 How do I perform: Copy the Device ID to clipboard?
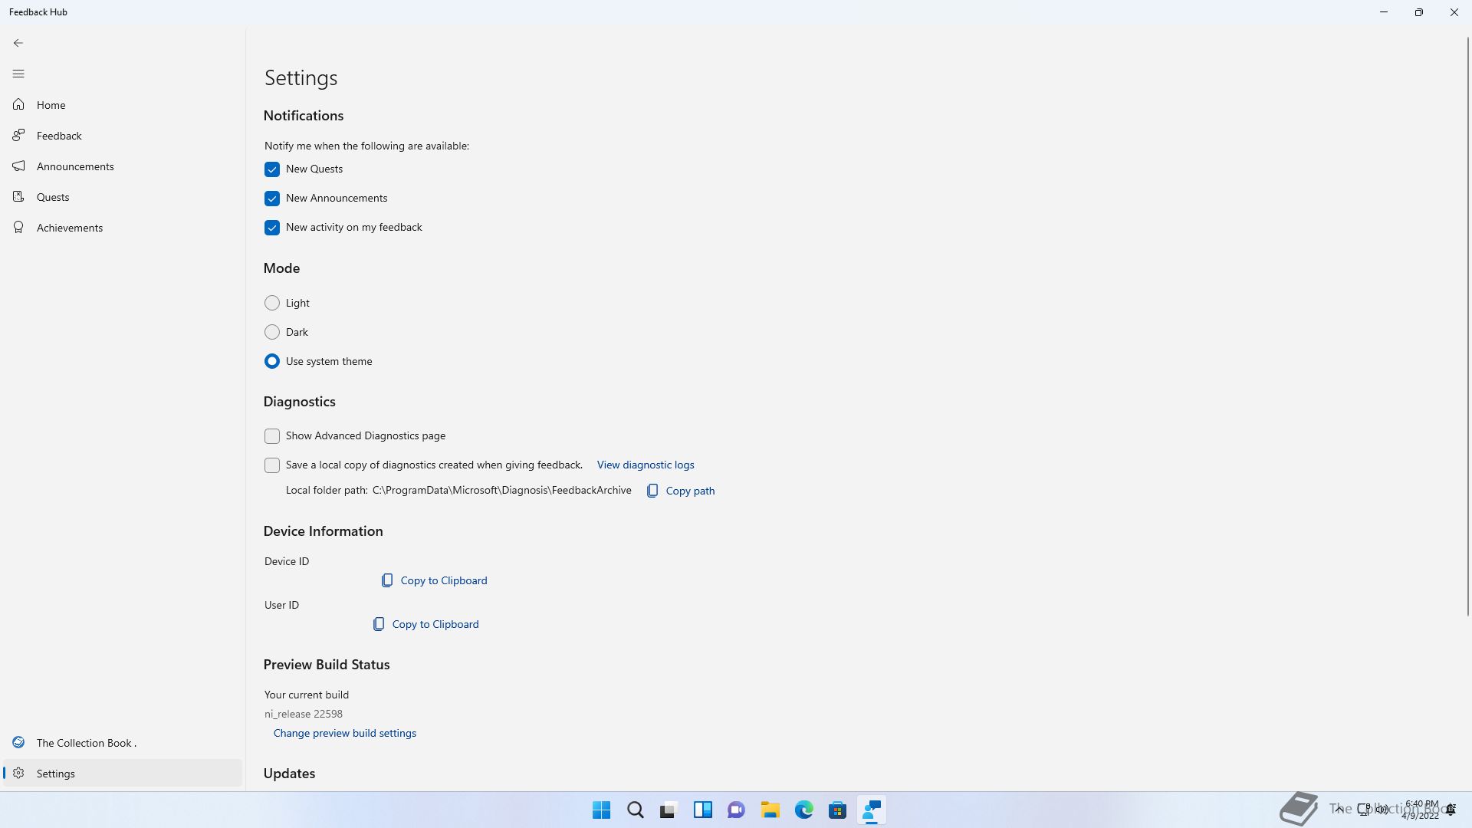[x=444, y=580]
